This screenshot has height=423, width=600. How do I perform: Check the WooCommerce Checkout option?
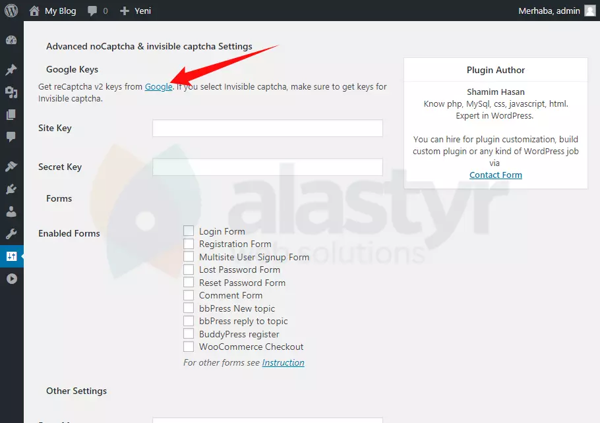[187, 347]
